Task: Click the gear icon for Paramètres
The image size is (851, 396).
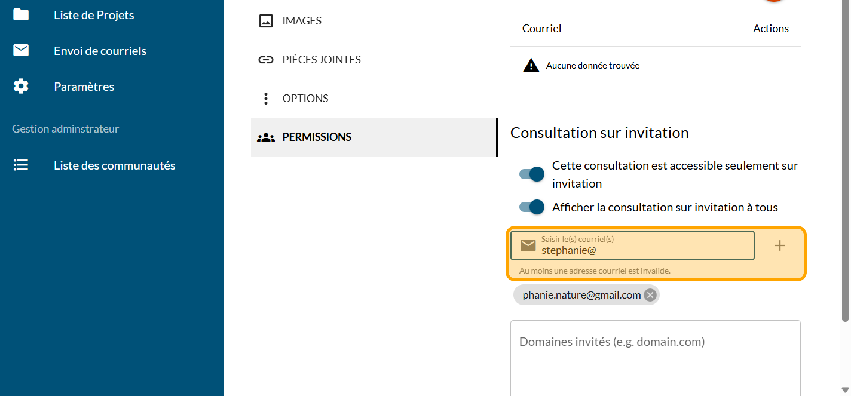Action: click(21, 87)
